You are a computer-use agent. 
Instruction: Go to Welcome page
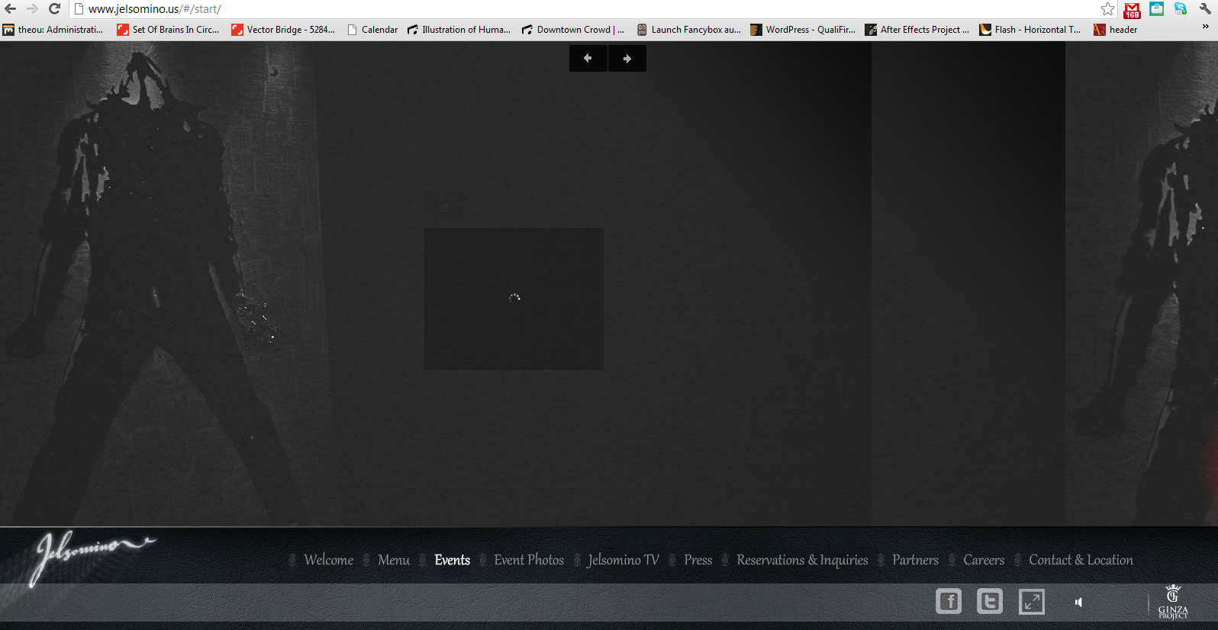[x=328, y=560]
